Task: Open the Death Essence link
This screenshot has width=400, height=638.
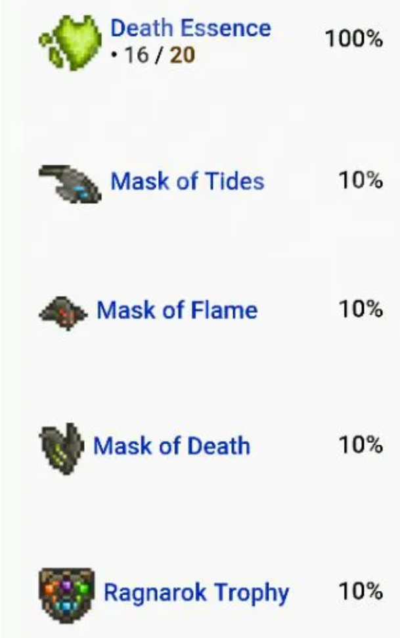Action: 190,28
